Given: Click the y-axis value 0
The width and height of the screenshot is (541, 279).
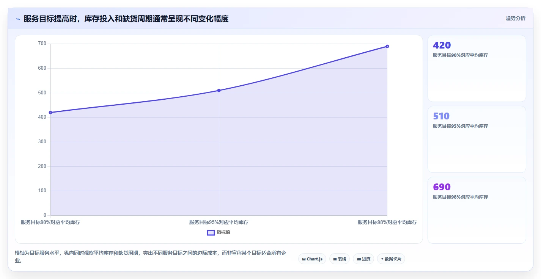Looking at the screenshot, I should pyautogui.click(x=45, y=215).
